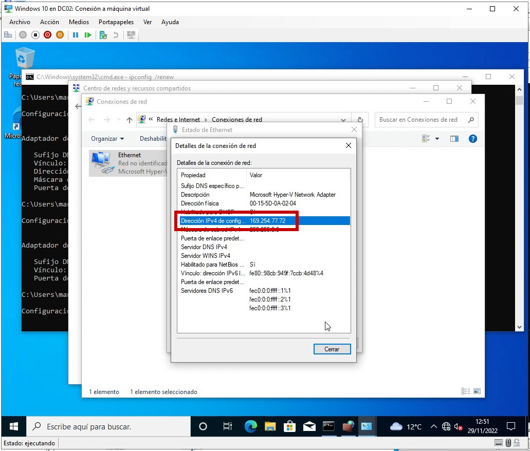The width and height of the screenshot is (530, 451).
Task: Click the orange save state icon
Action: click(x=60, y=35)
